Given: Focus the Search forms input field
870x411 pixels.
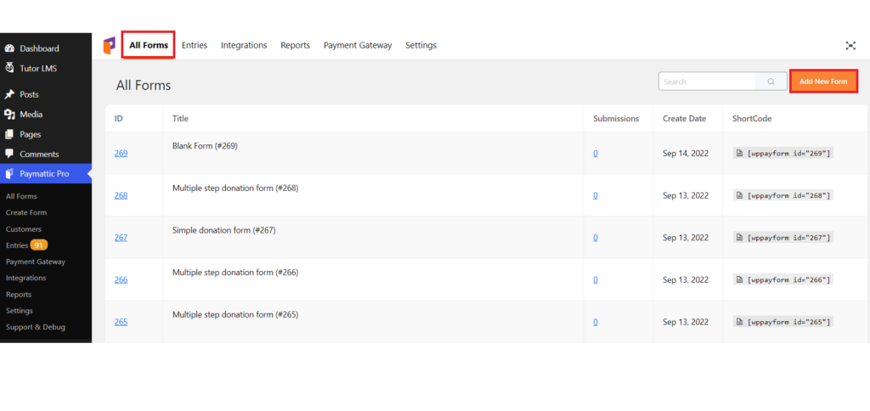Looking at the screenshot, I should [x=707, y=82].
